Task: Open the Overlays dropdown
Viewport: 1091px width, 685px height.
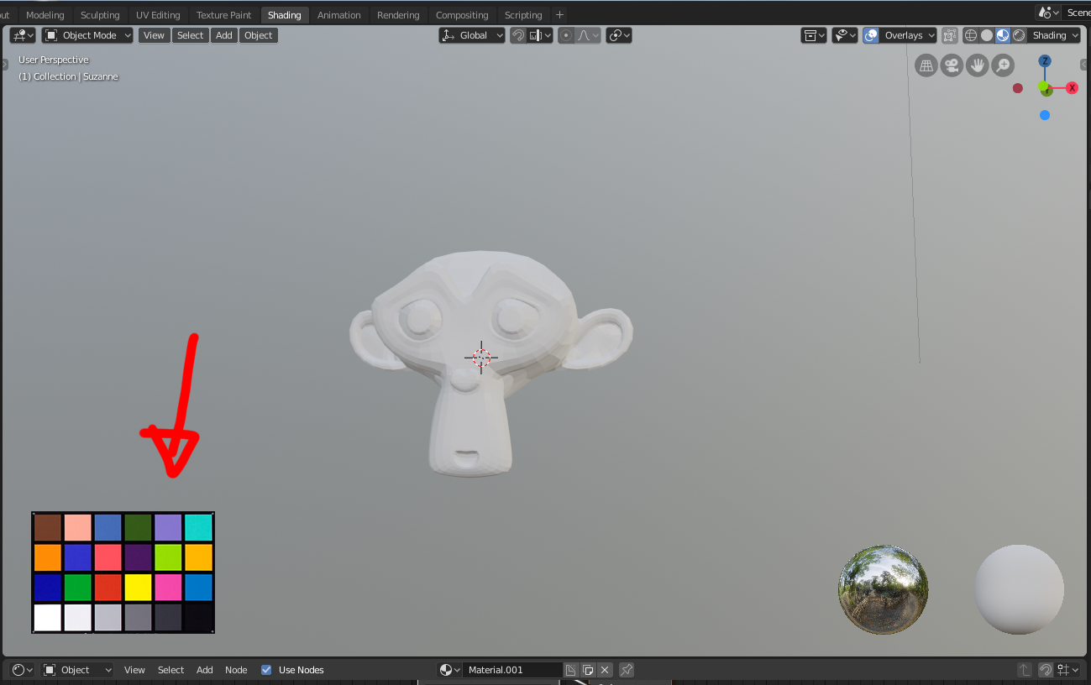Action: [x=910, y=35]
